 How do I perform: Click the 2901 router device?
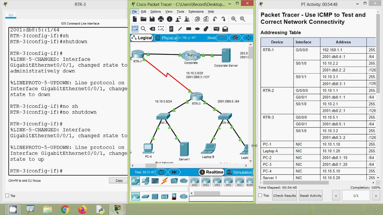pos(228,181)
